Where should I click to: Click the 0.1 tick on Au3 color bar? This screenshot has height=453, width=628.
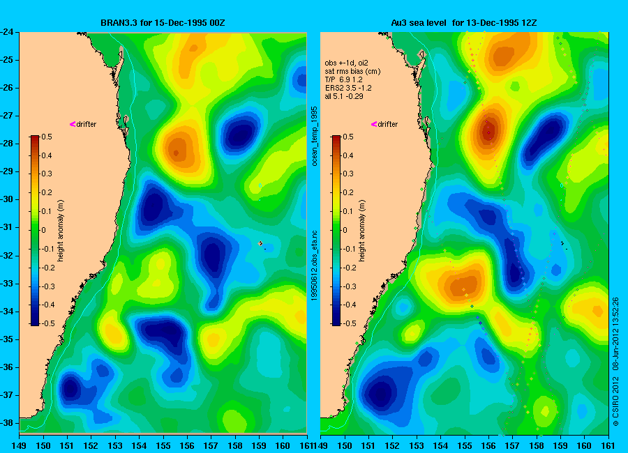point(347,211)
